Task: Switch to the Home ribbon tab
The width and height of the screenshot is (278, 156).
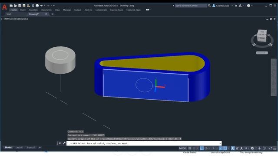Action: pyautogui.click(x=13, y=10)
